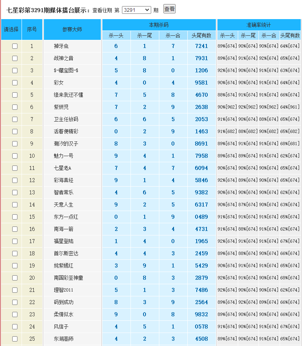Tick the checkbox next to 战神之音

coord(15,59)
